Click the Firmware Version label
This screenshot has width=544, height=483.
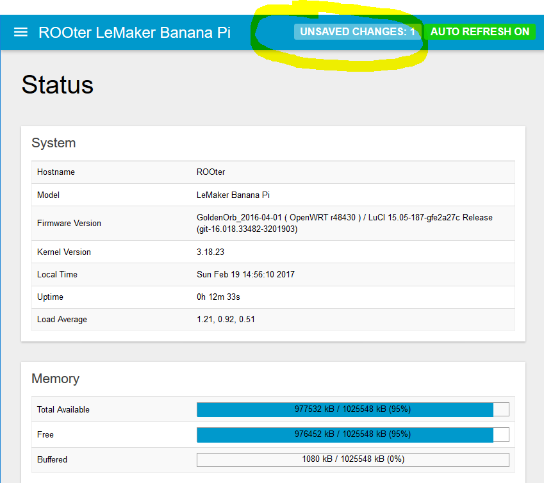(69, 224)
